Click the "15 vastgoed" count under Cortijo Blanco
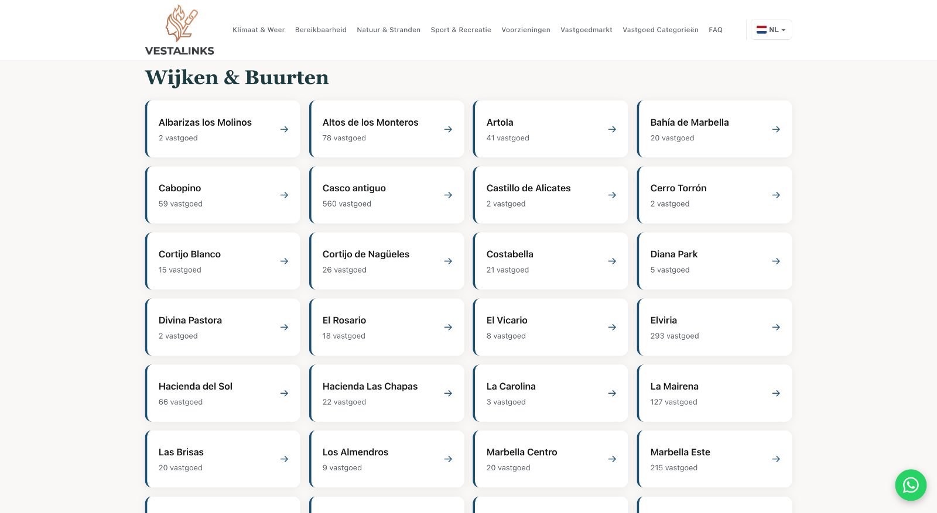The width and height of the screenshot is (937, 513). 180,270
